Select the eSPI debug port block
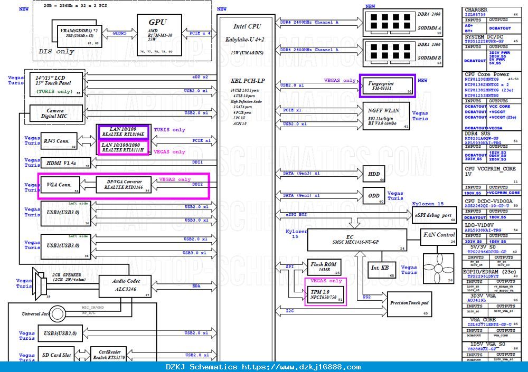The height and width of the screenshot is (372, 528). click(434, 215)
